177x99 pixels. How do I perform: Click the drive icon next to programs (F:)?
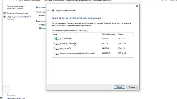[58, 49]
